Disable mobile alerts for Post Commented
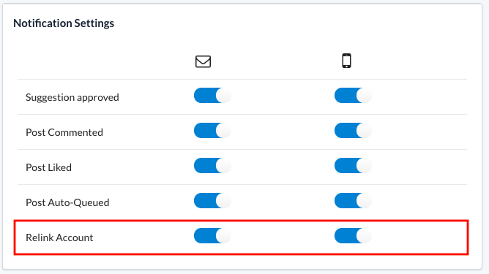This screenshot has width=489, height=274. point(353,131)
